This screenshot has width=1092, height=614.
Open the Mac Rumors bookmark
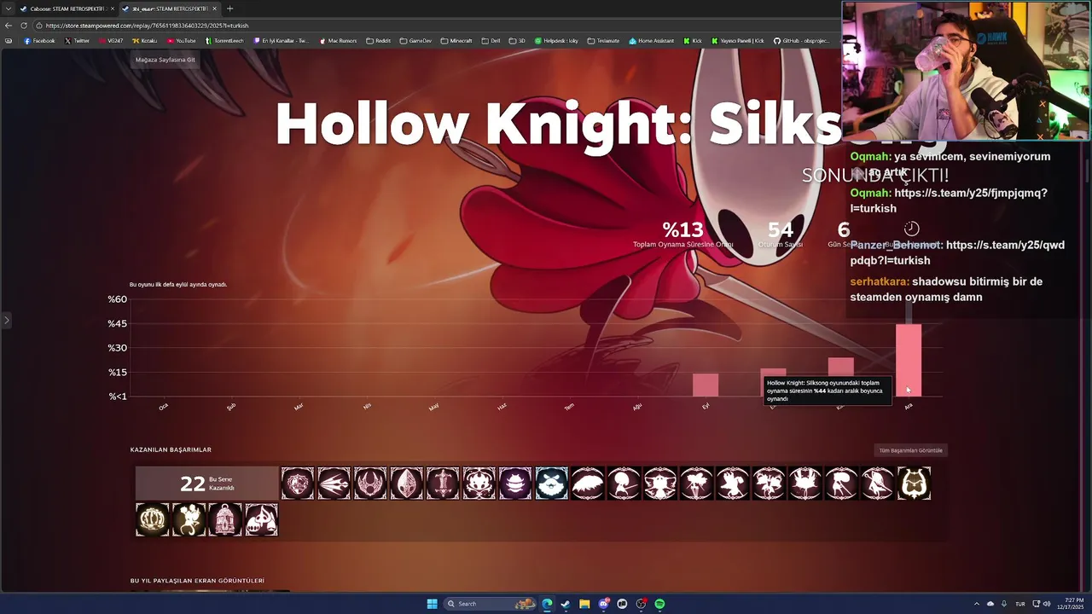coord(339,40)
